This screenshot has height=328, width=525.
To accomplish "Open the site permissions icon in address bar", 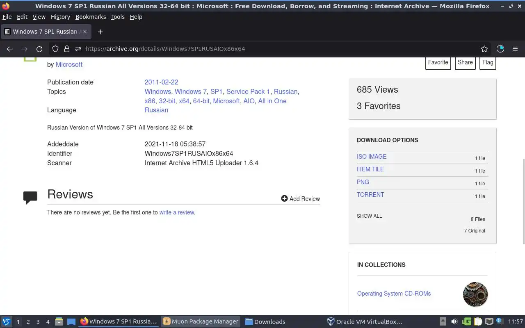I will tap(78, 49).
